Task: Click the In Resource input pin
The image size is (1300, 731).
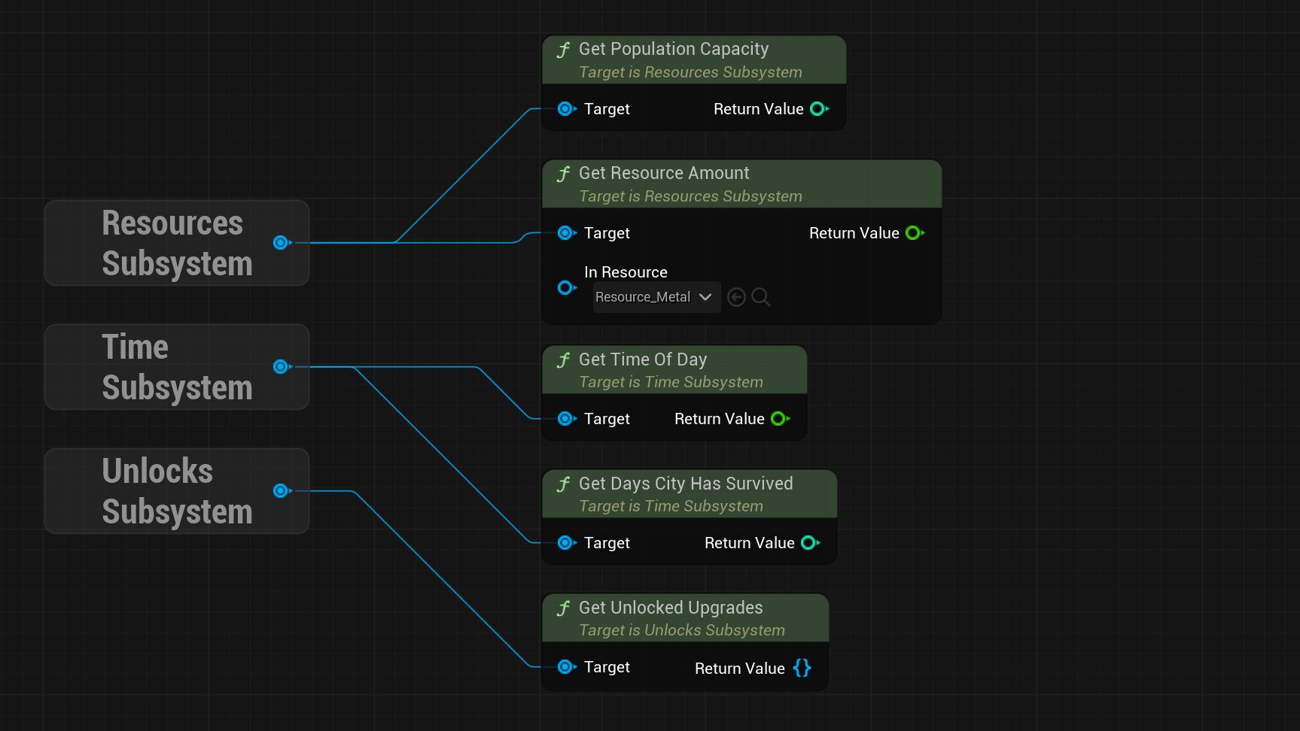Action: click(565, 287)
